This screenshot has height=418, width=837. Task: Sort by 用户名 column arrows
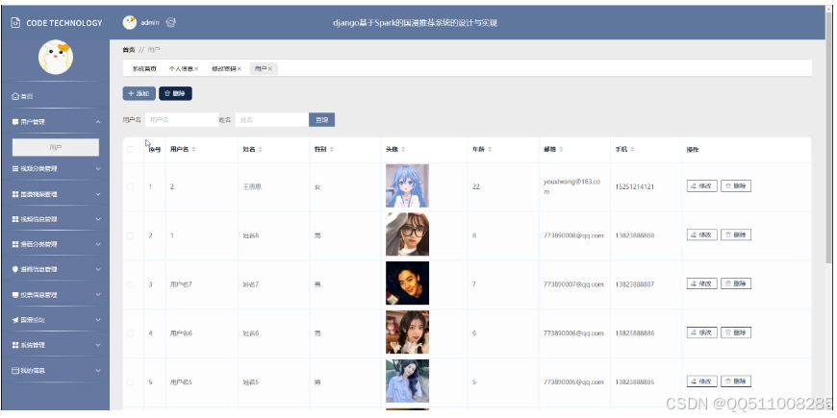193,150
